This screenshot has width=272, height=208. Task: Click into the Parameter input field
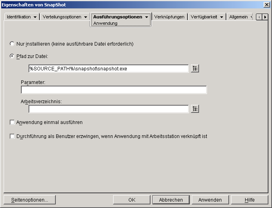(114, 90)
